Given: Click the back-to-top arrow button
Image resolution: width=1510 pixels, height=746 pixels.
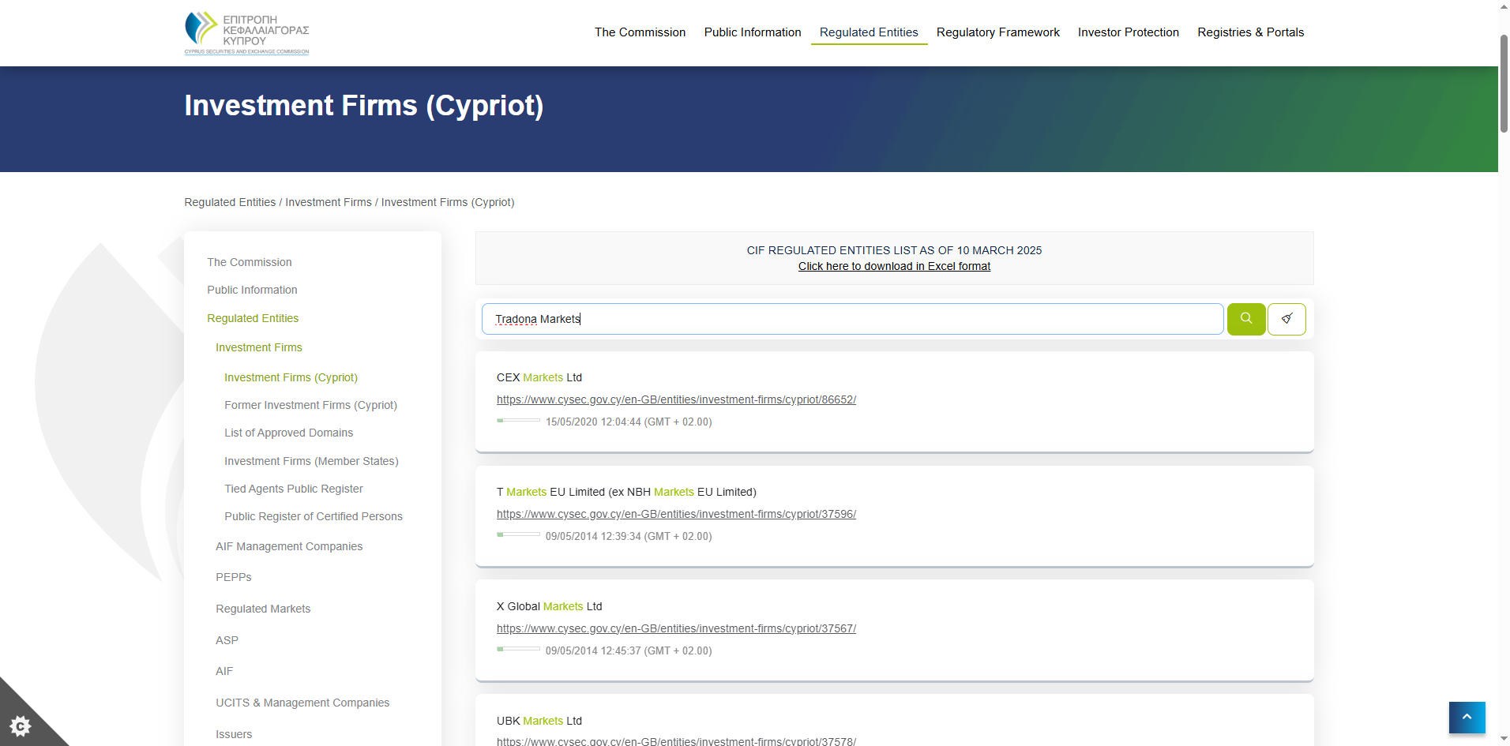Looking at the screenshot, I should (1467, 718).
